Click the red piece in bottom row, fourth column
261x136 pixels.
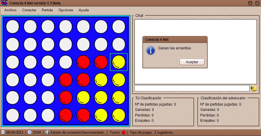tap(65, 115)
